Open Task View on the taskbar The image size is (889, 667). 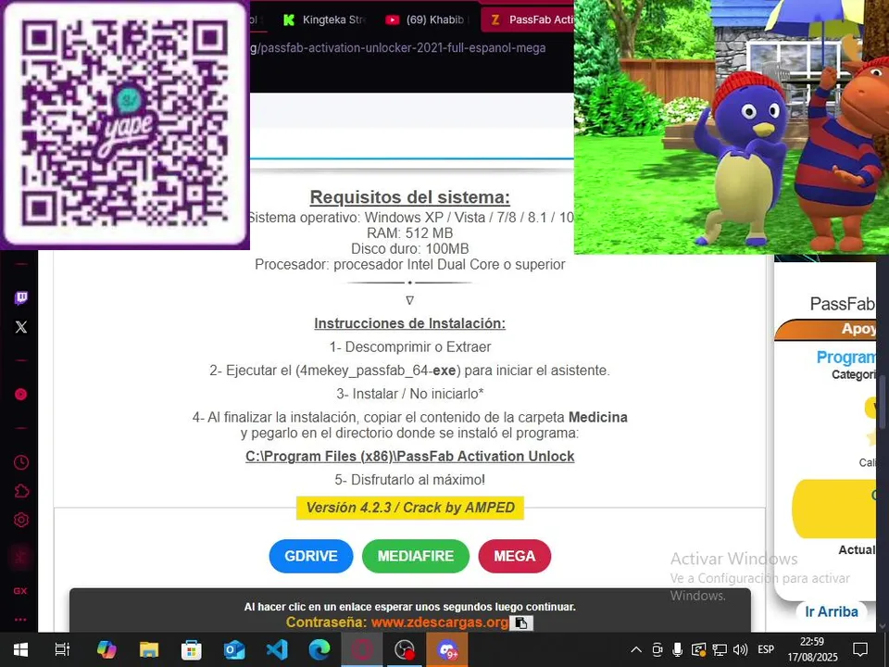pos(62,649)
